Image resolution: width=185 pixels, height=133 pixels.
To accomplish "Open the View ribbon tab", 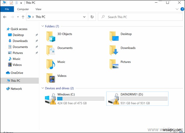I will click(x=38, y=9).
